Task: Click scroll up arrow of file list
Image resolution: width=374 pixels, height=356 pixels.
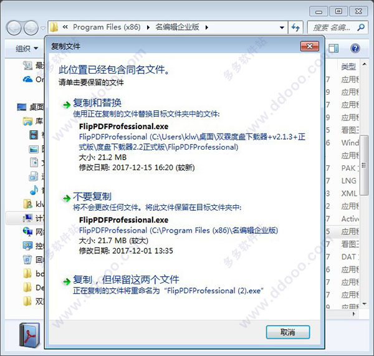Action: pyautogui.click(x=364, y=64)
